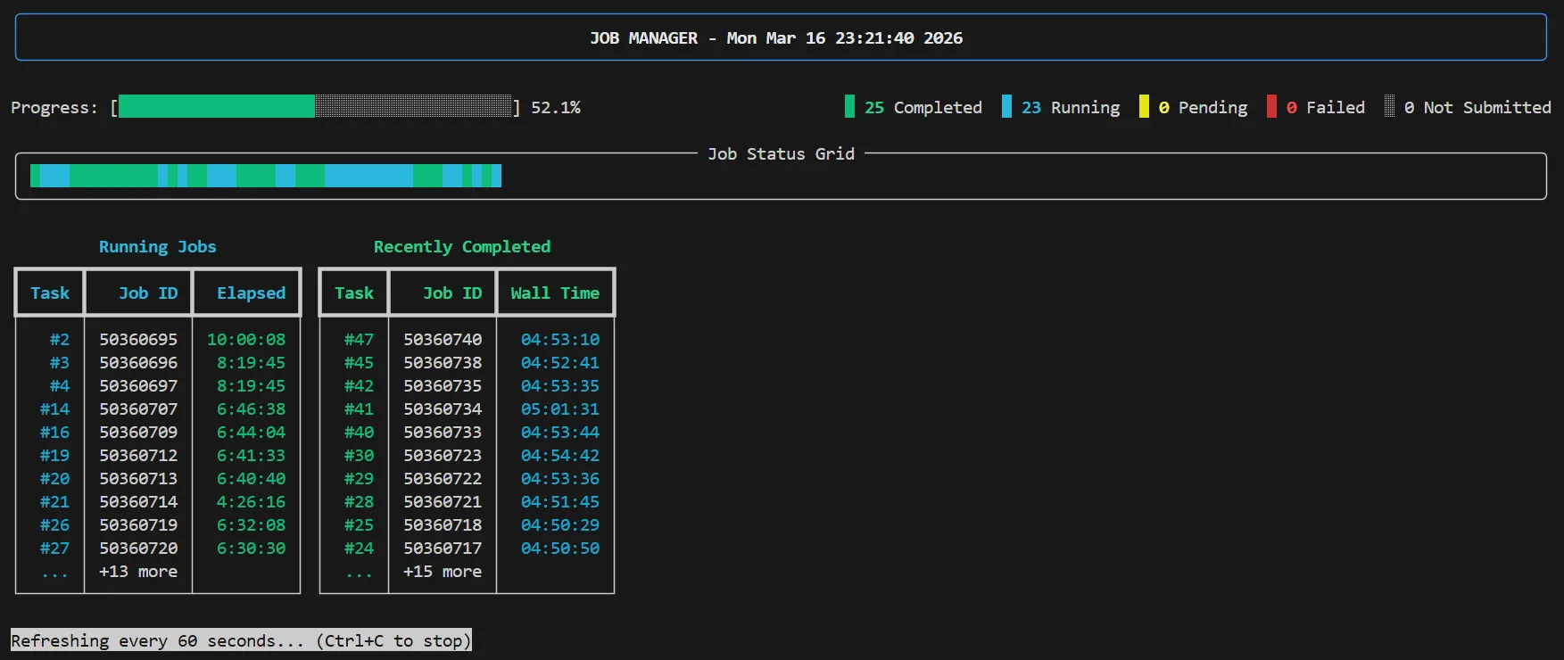Click the '25 Completed' count label
This screenshot has height=660, width=1564.
[923, 108]
